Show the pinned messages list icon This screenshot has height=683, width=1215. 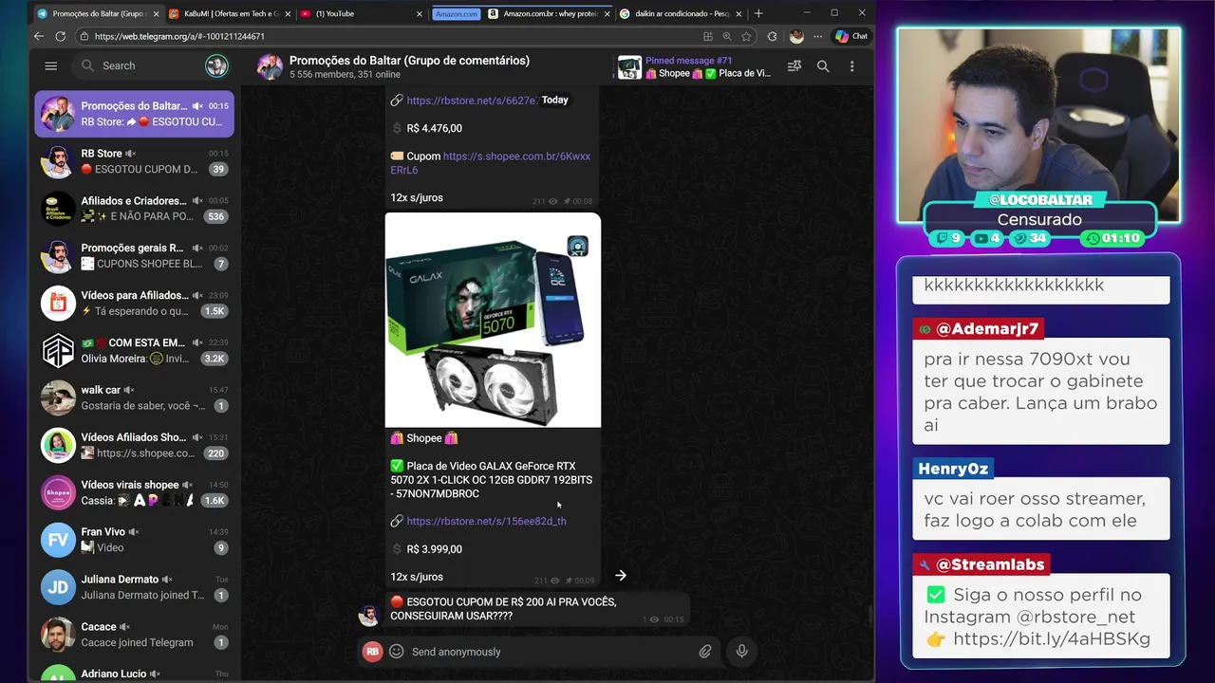[794, 66]
